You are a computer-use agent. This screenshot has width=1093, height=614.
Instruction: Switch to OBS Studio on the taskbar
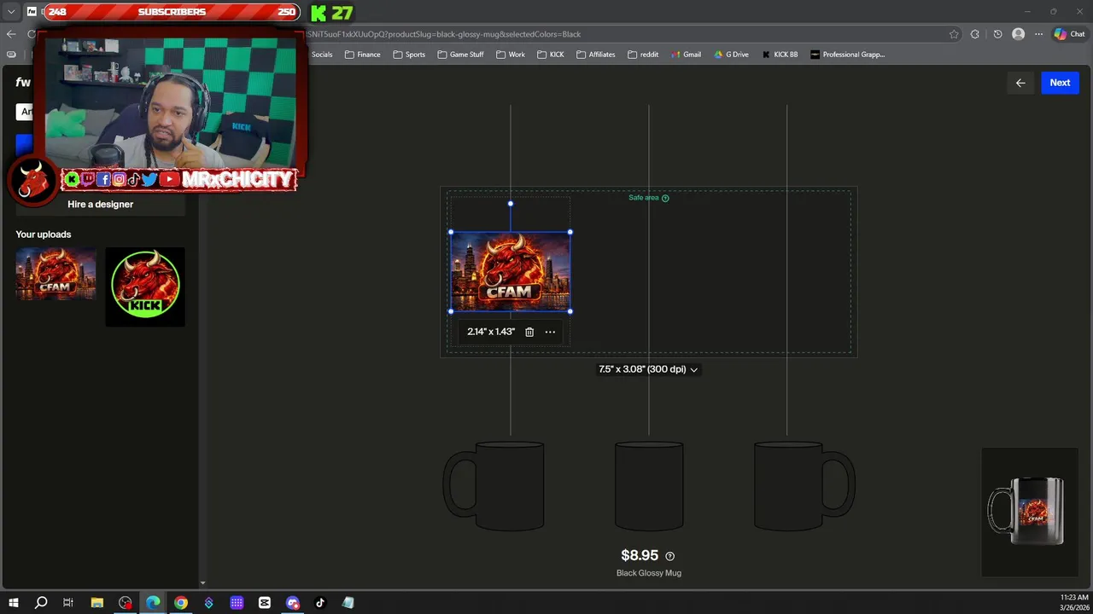click(126, 603)
